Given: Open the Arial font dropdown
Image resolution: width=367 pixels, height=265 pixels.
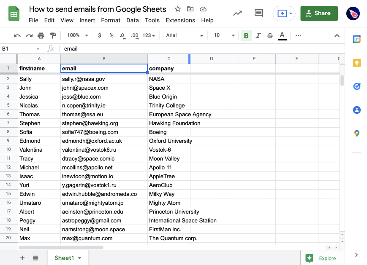Looking at the screenshot, I should tap(185, 35).
